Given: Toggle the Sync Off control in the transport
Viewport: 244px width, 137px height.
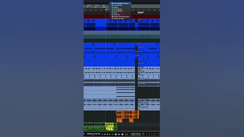Looking at the screenshot, I should pos(143,134).
